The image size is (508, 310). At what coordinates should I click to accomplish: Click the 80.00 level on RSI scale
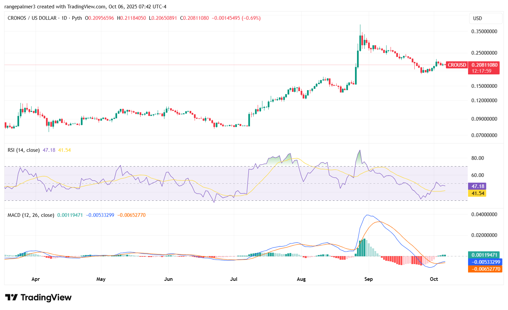click(477, 158)
